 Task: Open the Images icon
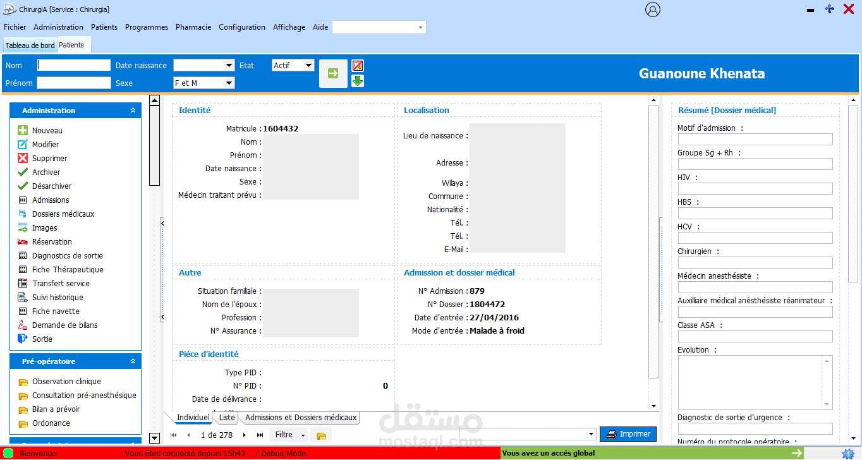(x=23, y=227)
